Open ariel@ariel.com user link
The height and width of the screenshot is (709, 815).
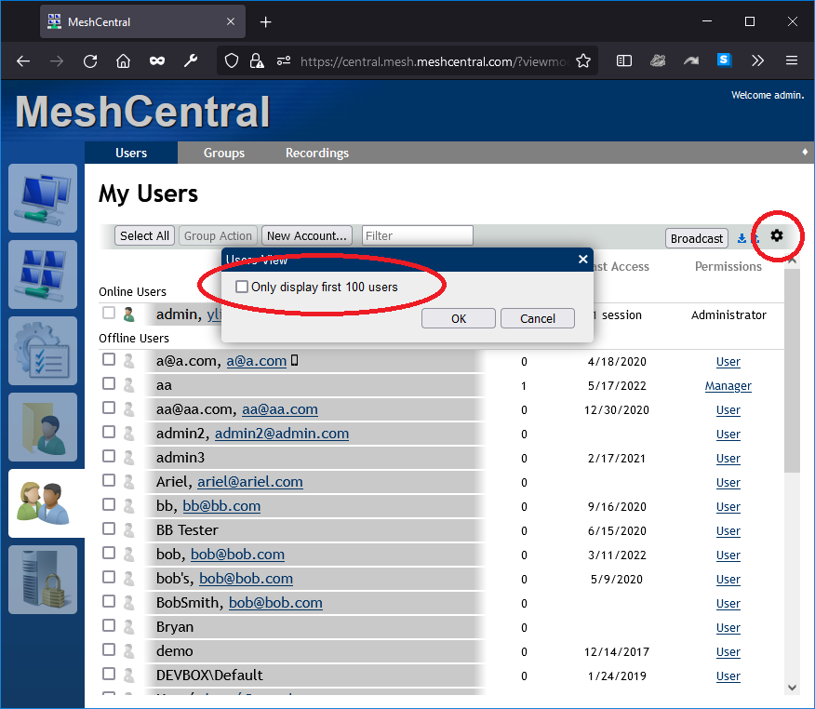(x=250, y=482)
